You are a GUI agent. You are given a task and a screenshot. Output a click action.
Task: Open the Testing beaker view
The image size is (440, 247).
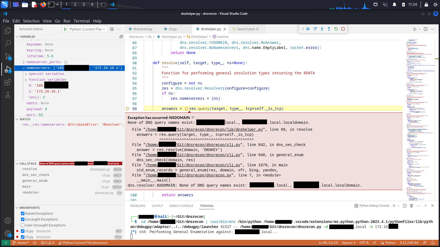pyautogui.click(x=8, y=95)
